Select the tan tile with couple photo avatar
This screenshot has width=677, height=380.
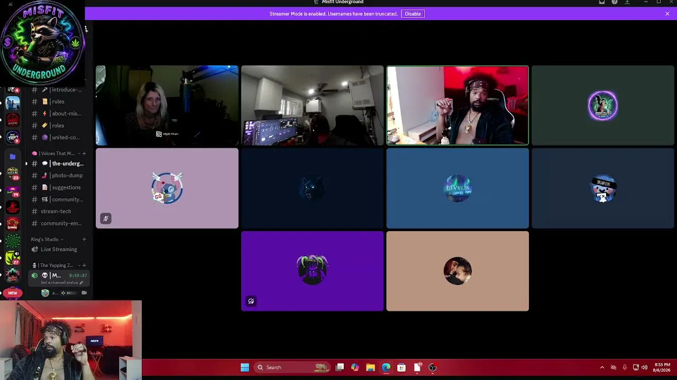point(458,271)
